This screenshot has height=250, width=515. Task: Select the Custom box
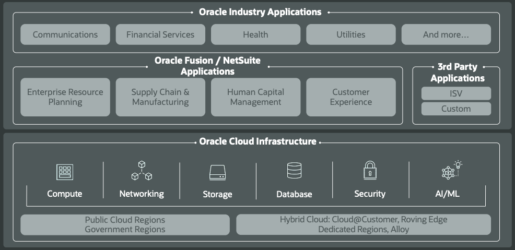[x=456, y=109]
